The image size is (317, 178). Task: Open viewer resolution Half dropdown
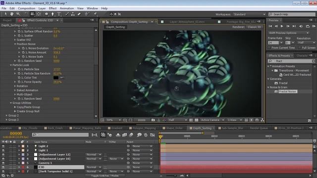177,120
